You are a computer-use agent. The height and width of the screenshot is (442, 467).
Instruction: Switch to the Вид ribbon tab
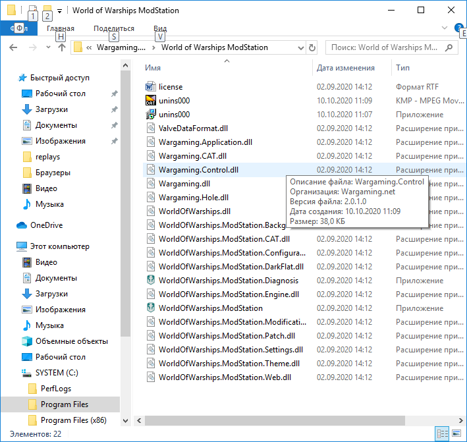(x=160, y=28)
